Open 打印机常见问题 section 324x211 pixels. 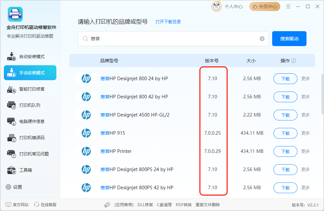point(30,154)
